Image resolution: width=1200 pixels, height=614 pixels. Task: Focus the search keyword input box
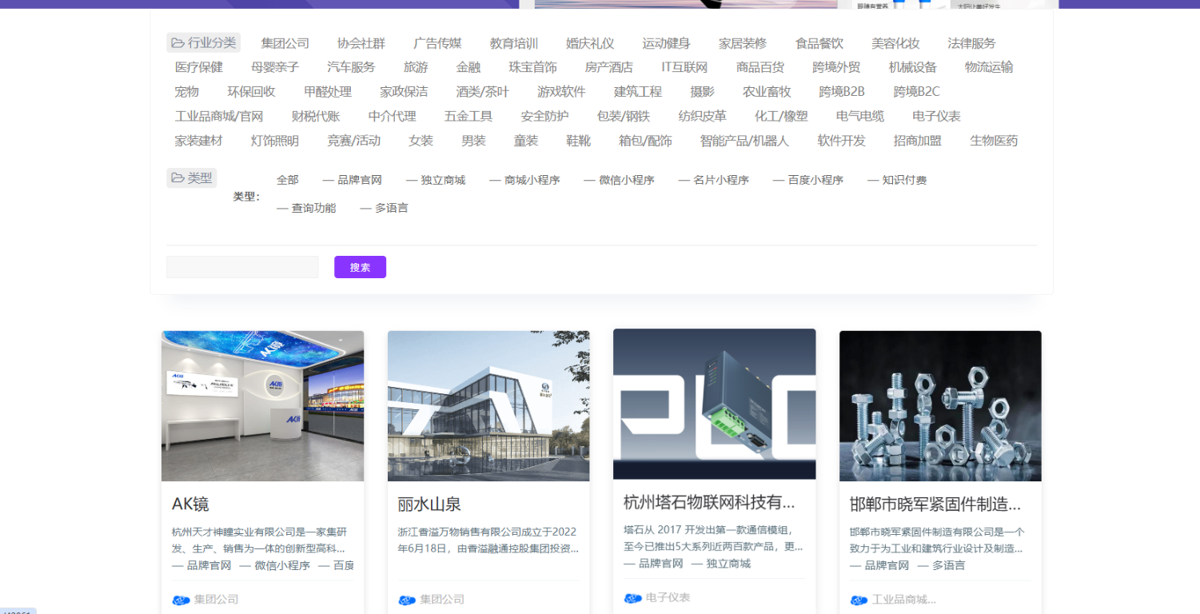[x=242, y=267]
